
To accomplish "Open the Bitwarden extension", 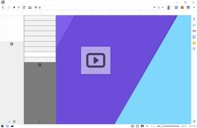I will pos(176,7).
